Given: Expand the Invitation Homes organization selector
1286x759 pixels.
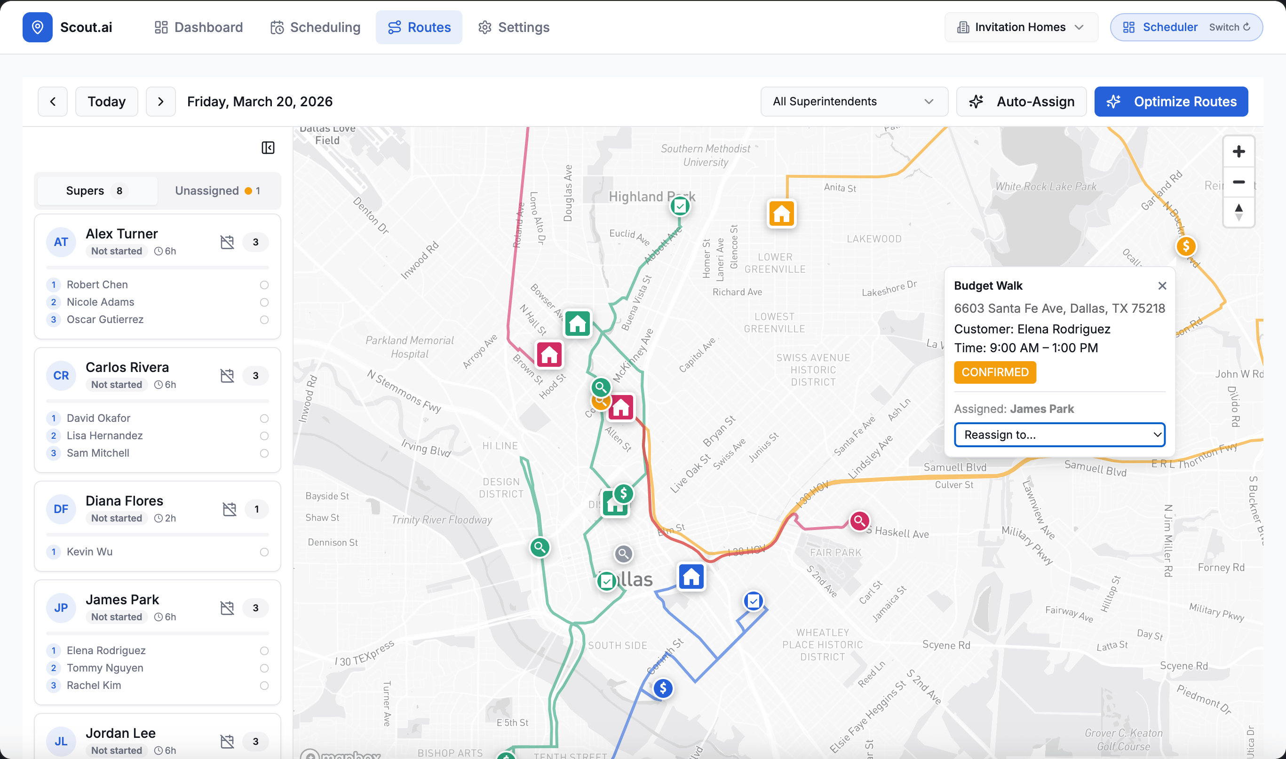Looking at the screenshot, I should coord(1021,27).
